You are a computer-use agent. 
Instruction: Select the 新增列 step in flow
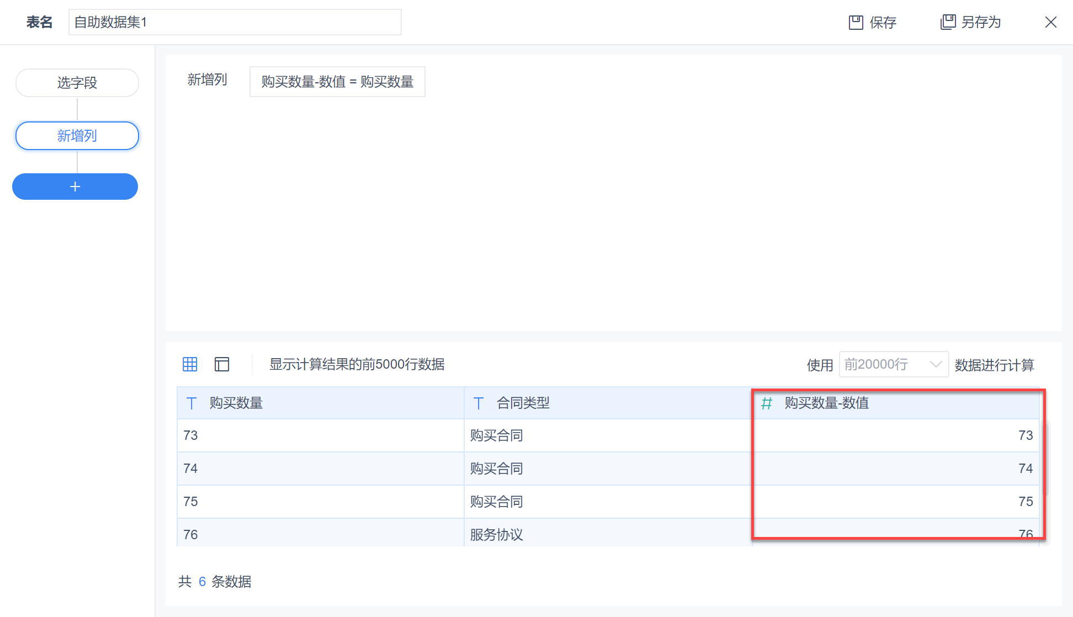77,136
